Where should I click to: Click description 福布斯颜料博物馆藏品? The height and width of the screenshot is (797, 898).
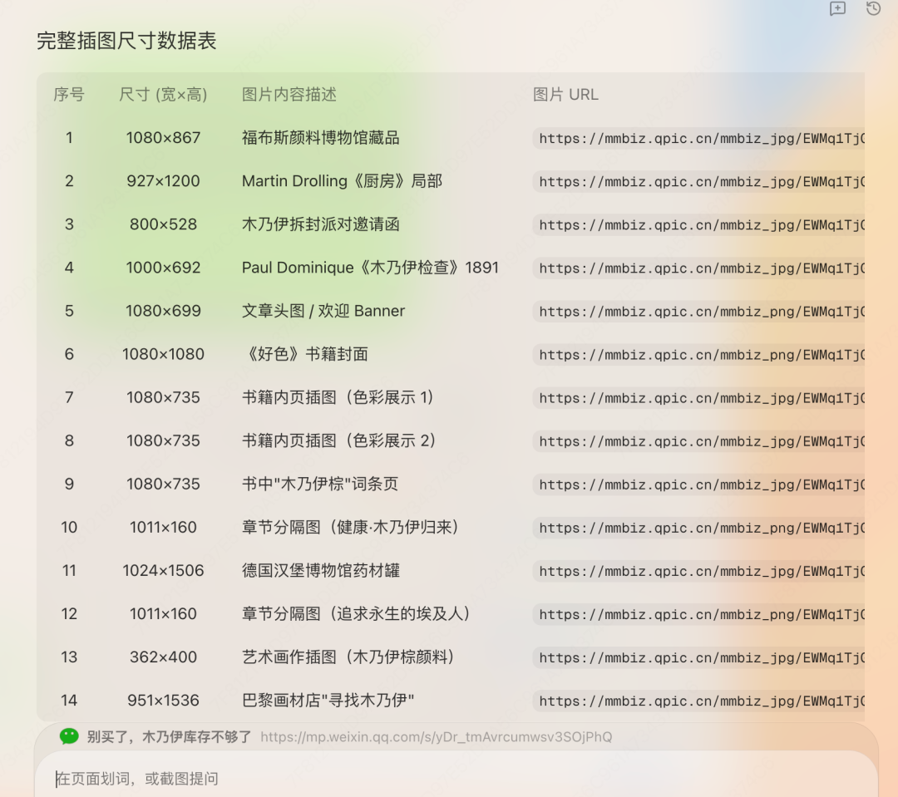321,138
